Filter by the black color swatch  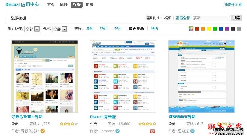[x=233, y=29]
